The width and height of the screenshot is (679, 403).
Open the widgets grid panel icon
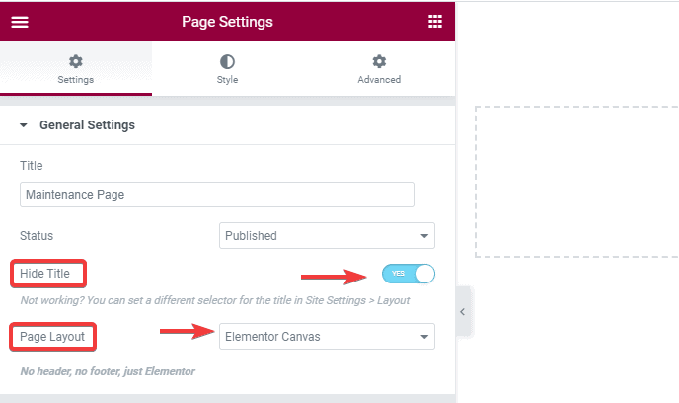click(435, 22)
